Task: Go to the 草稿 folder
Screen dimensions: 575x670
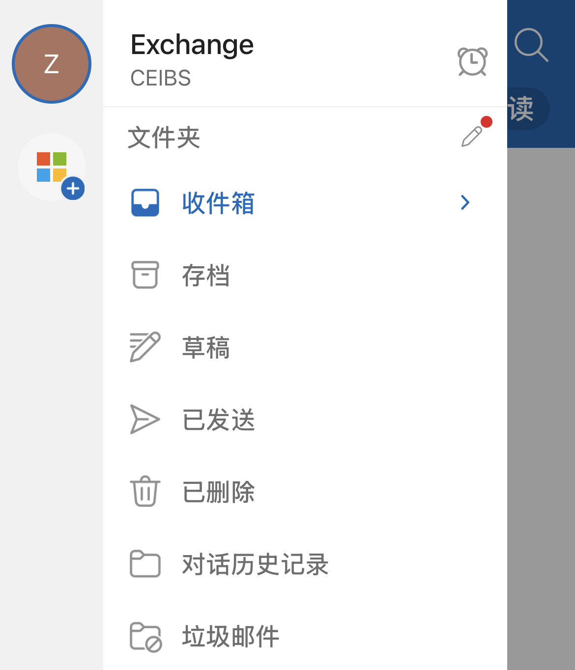Action: tap(206, 347)
